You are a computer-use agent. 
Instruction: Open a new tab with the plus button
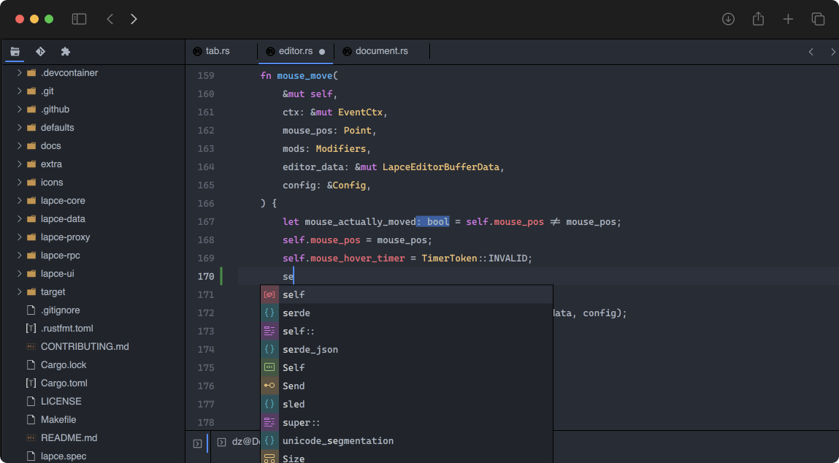pos(788,19)
